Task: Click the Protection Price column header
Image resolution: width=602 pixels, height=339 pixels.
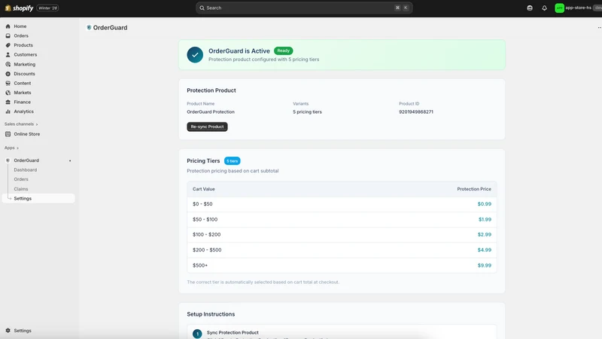Action: pos(474,189)
